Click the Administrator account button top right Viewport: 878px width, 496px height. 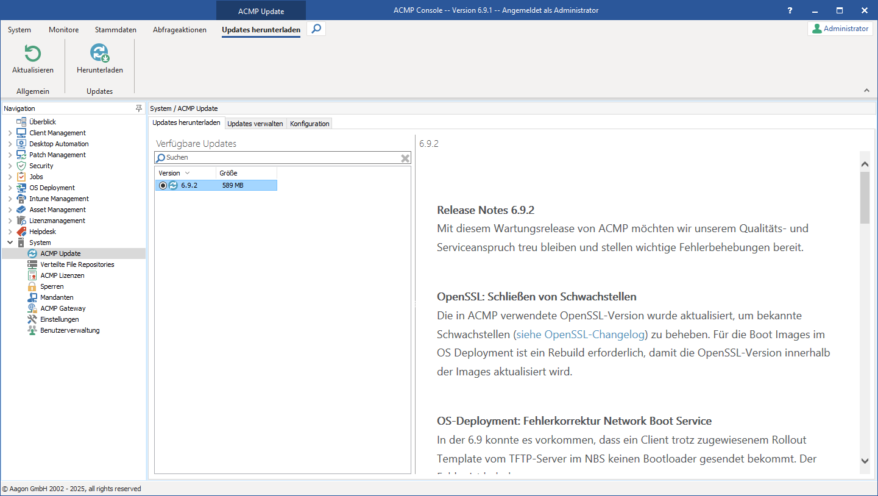840,28
